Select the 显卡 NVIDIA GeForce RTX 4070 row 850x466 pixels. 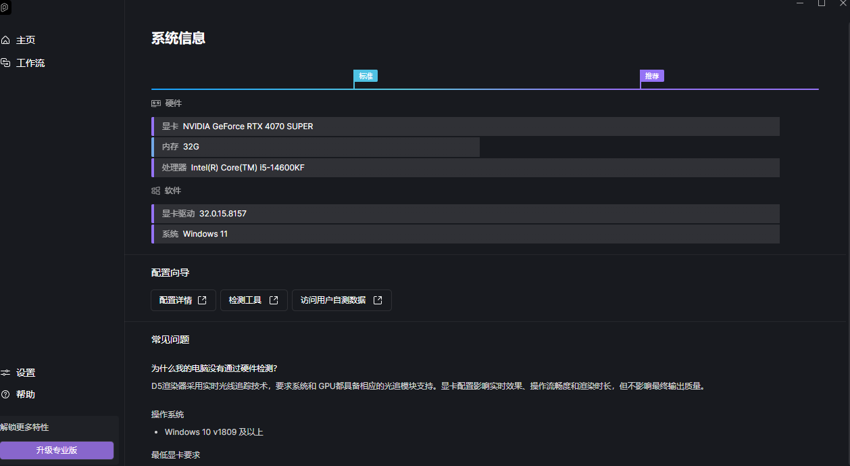pos(466,126)
